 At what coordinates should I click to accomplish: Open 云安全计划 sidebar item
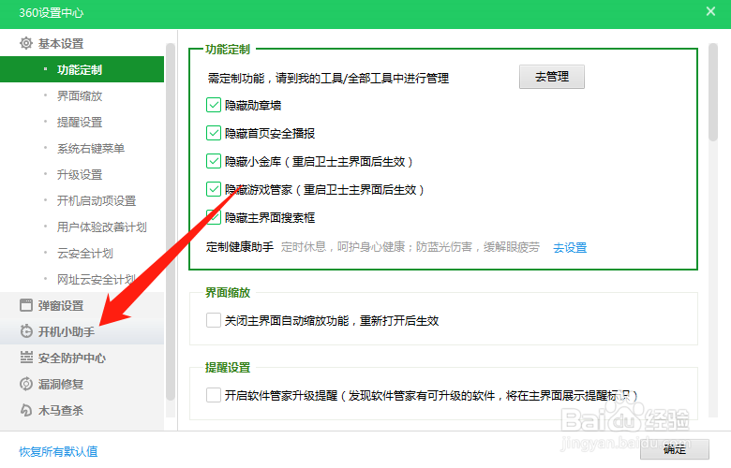85,254
